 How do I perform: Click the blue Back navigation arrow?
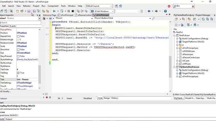149,11
